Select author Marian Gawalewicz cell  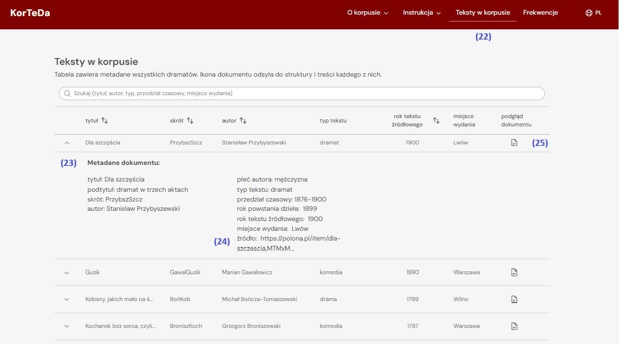248,272
